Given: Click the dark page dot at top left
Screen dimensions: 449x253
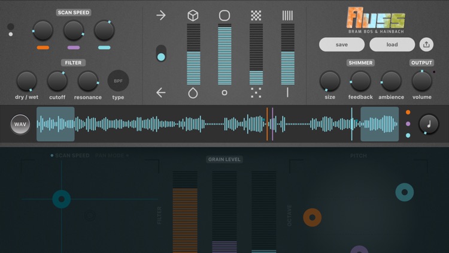Looking at the screenshot, I should coord(11,26).
